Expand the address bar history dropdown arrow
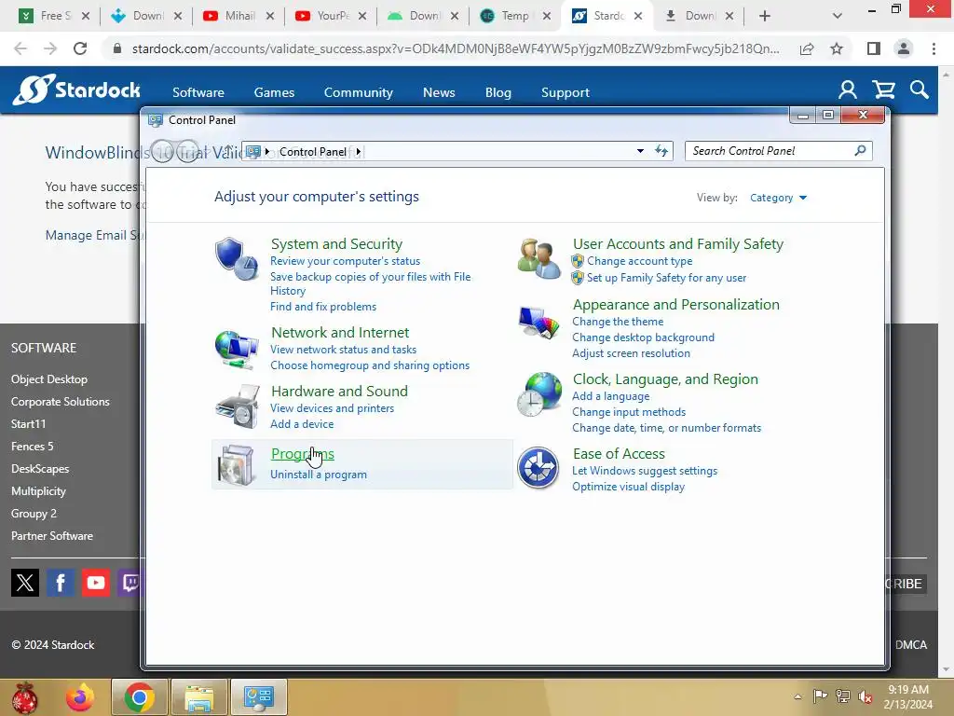954x716 pixels. [640, 151]
